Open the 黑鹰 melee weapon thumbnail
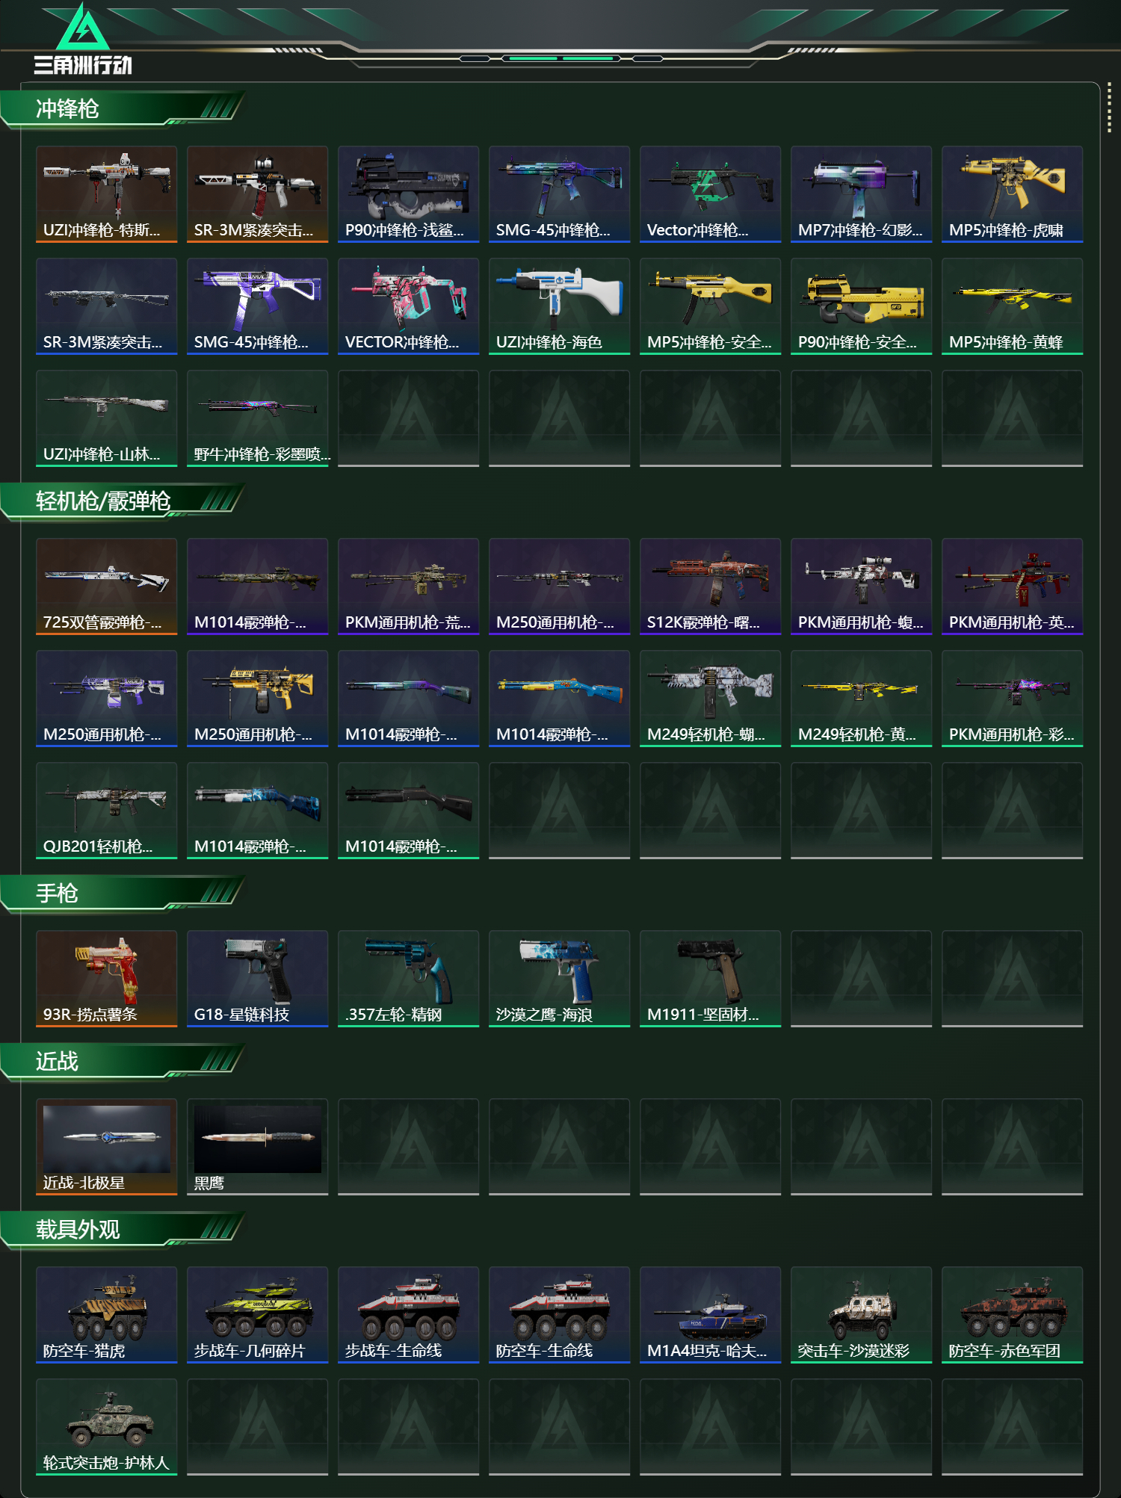Image resolution: width=1121 pixels, height=1498 pixels. 257,1147
